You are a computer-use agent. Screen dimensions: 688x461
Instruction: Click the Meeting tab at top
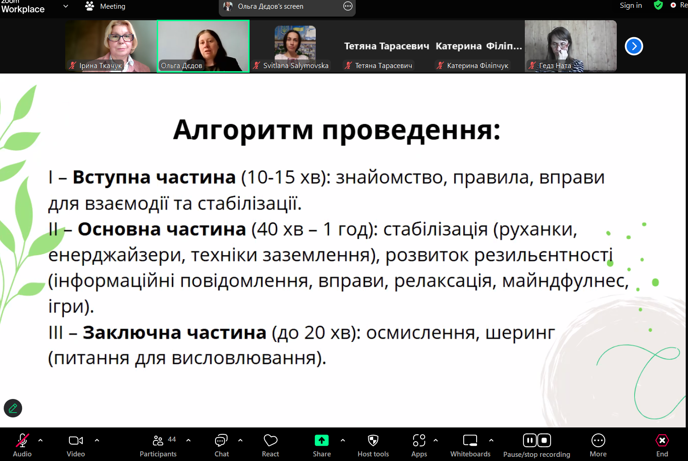[x=106, y=6]
